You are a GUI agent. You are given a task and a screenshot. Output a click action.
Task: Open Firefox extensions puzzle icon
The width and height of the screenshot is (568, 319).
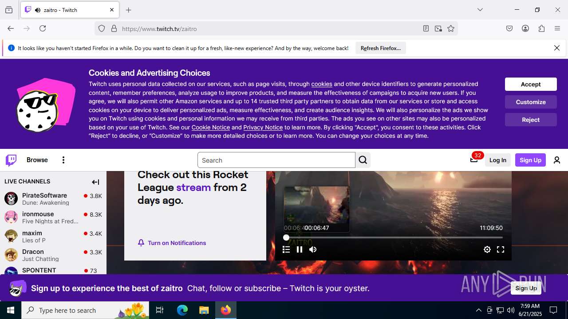(541, 28)
